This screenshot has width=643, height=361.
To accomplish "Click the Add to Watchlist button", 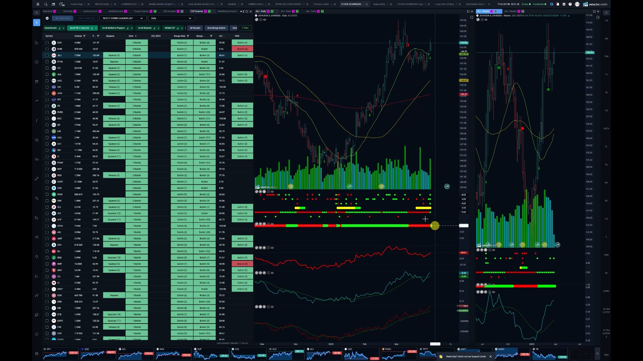I will (x=86, y=18).
